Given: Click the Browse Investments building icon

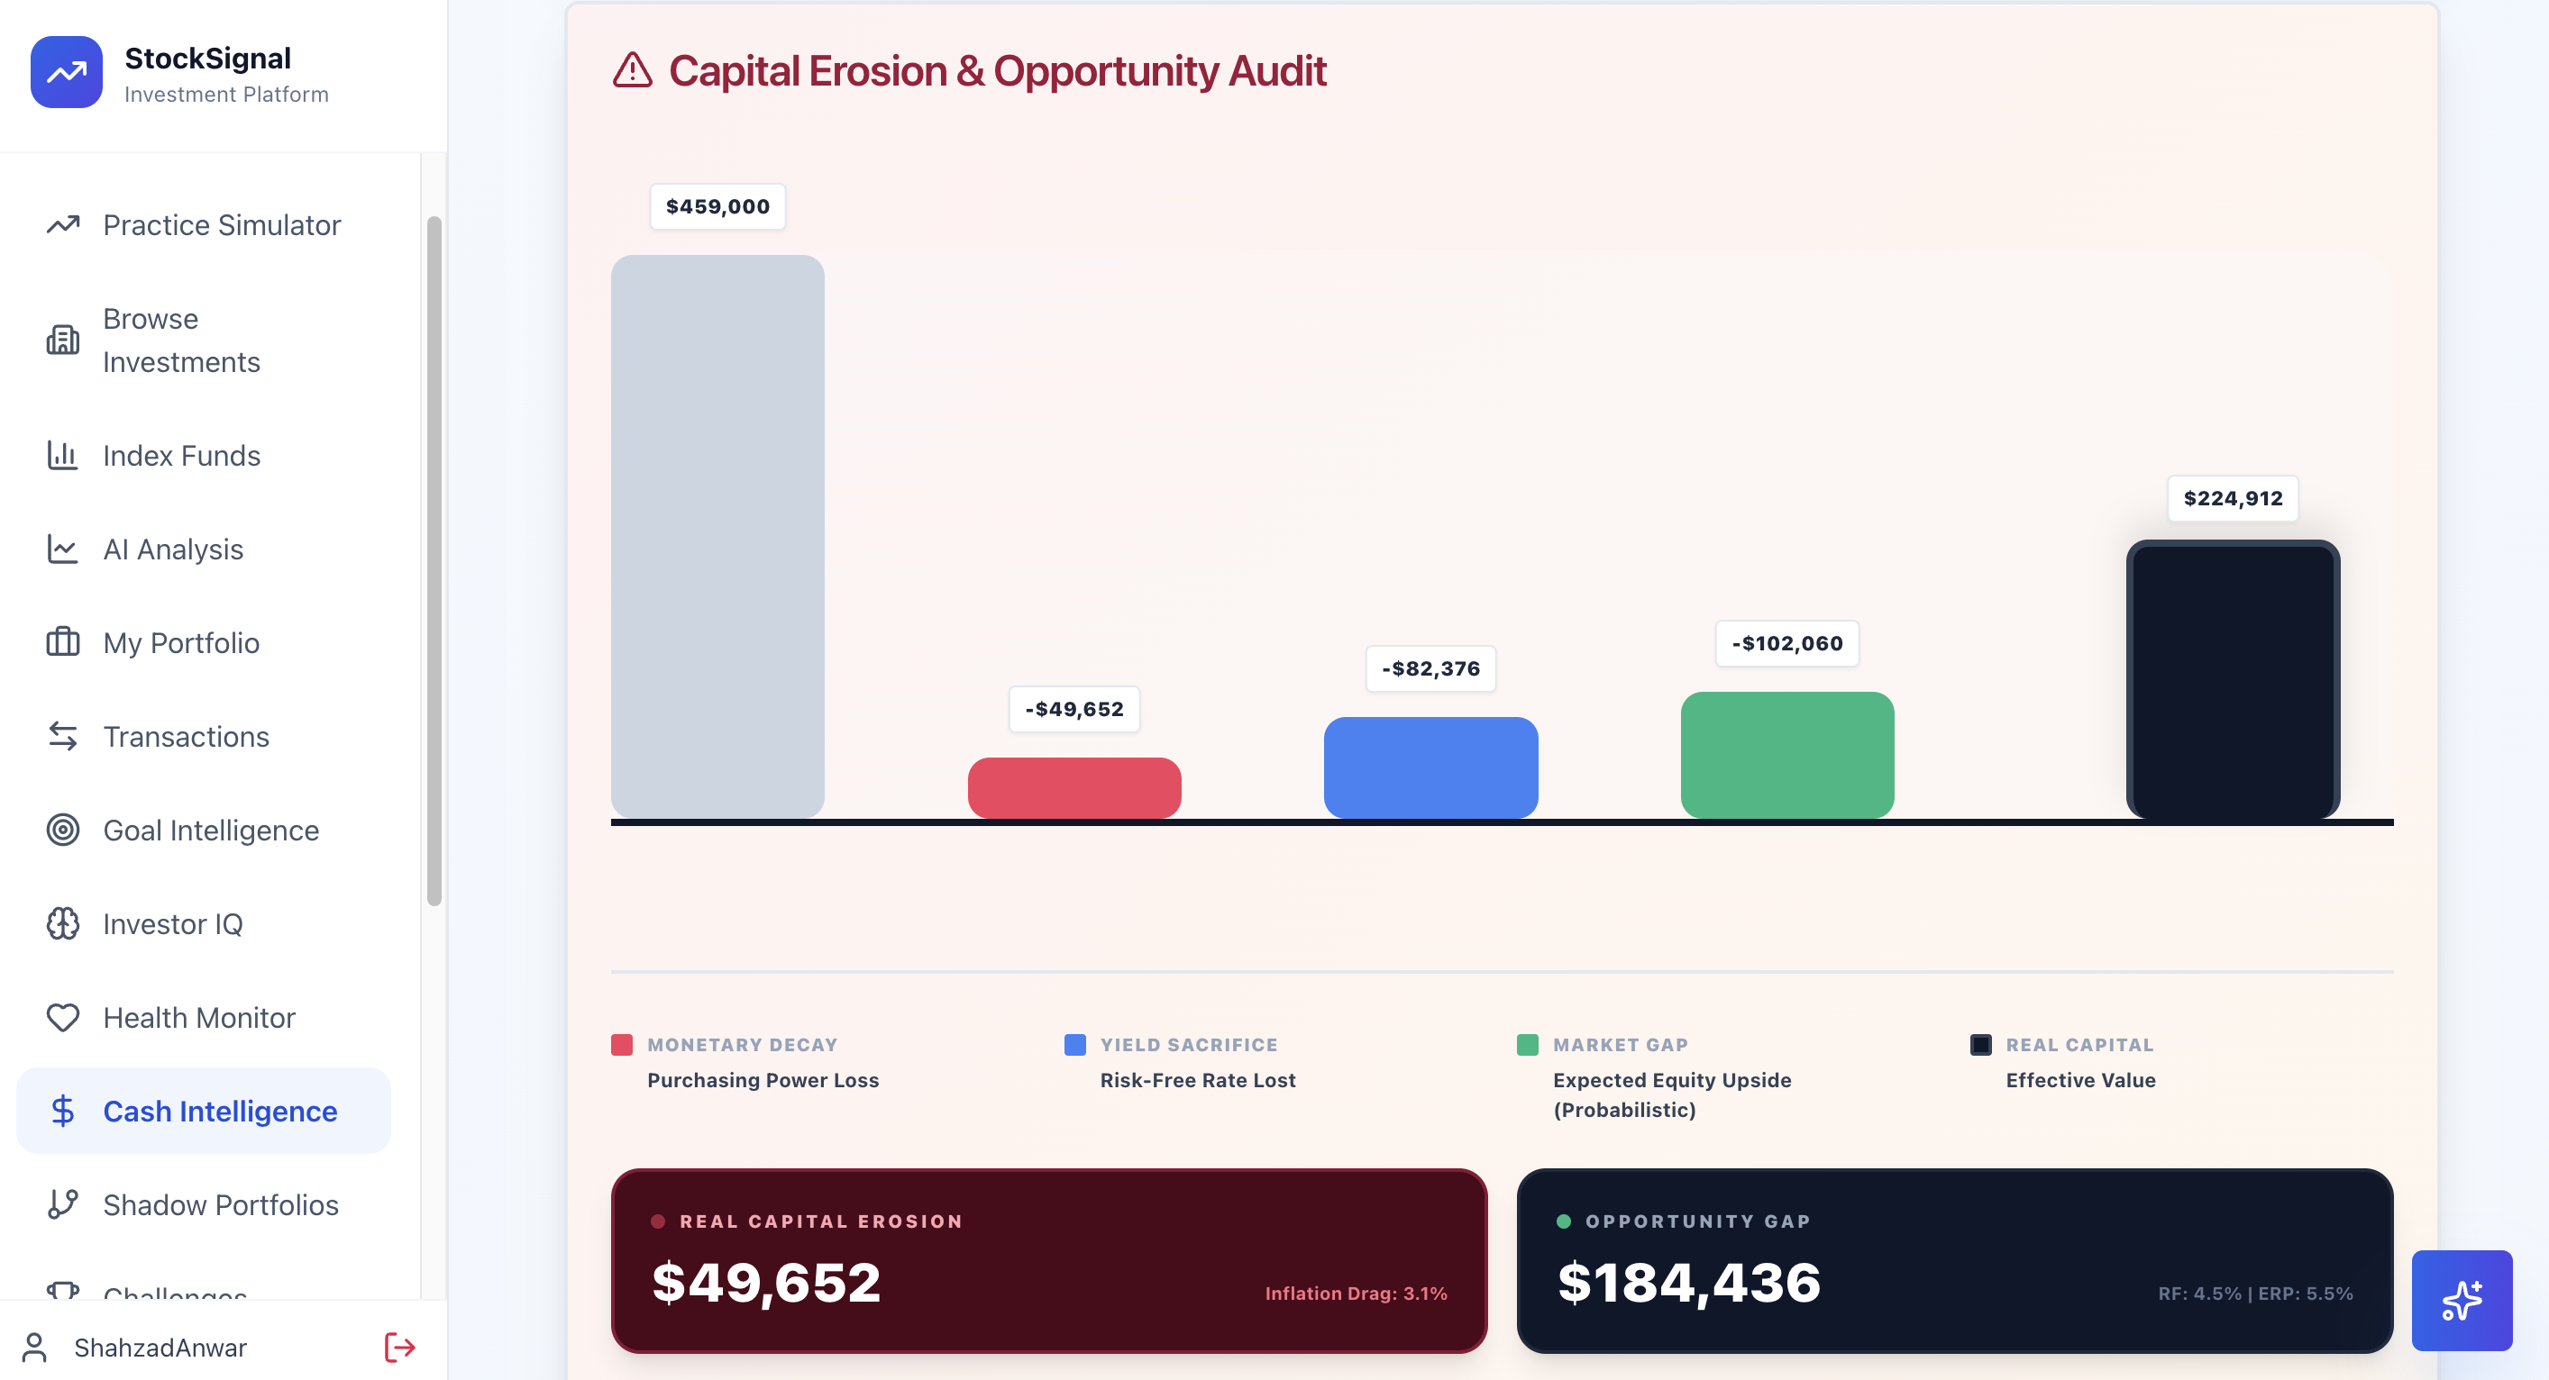Looking at the screenshot, I should click(x=62, y=340).
